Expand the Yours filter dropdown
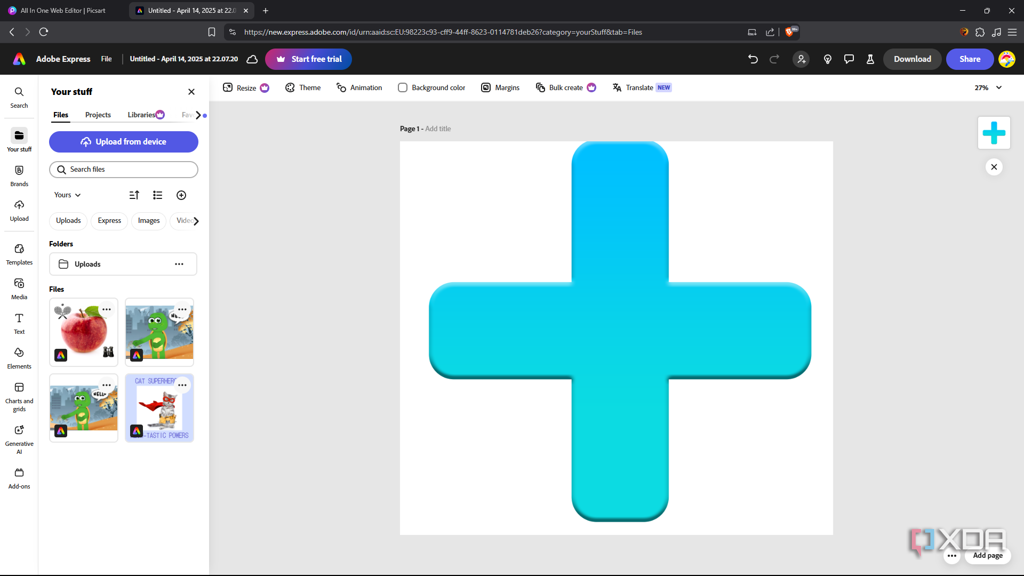This screenshot has width=1024, height=576. [x=67, y=195]
